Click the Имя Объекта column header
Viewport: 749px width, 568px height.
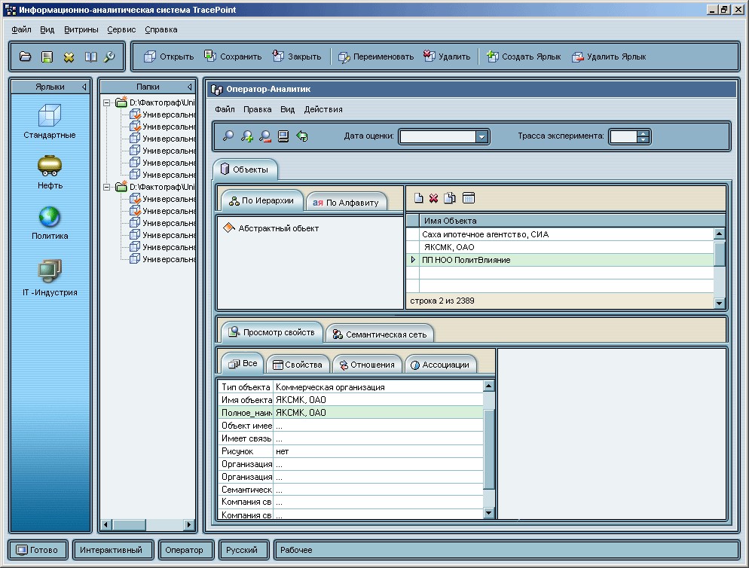click(x=572, y=221)
